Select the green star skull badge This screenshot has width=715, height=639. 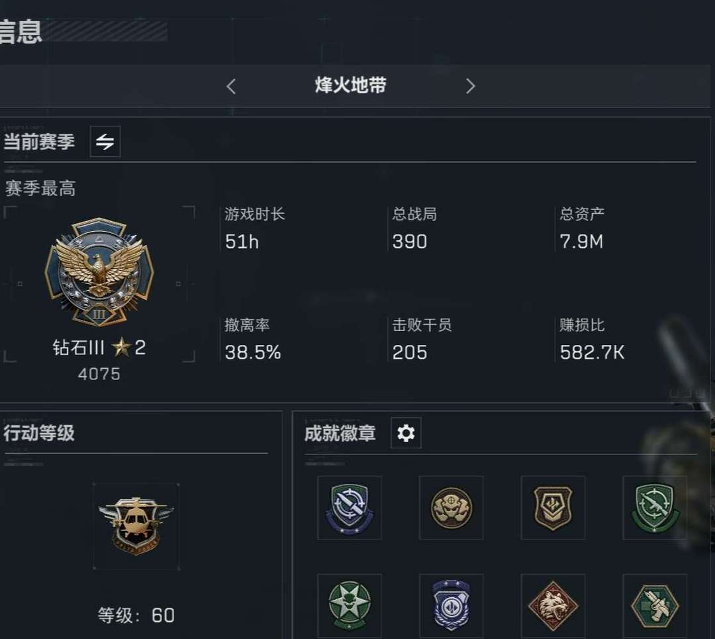pos(350,606)
